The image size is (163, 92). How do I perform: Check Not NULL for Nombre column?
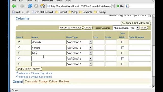point(123,48)
